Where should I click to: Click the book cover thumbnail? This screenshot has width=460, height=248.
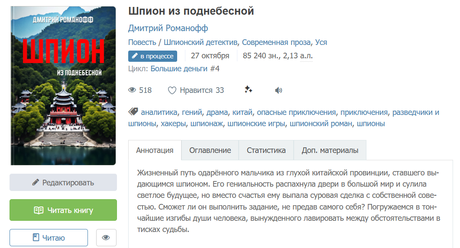63,86
